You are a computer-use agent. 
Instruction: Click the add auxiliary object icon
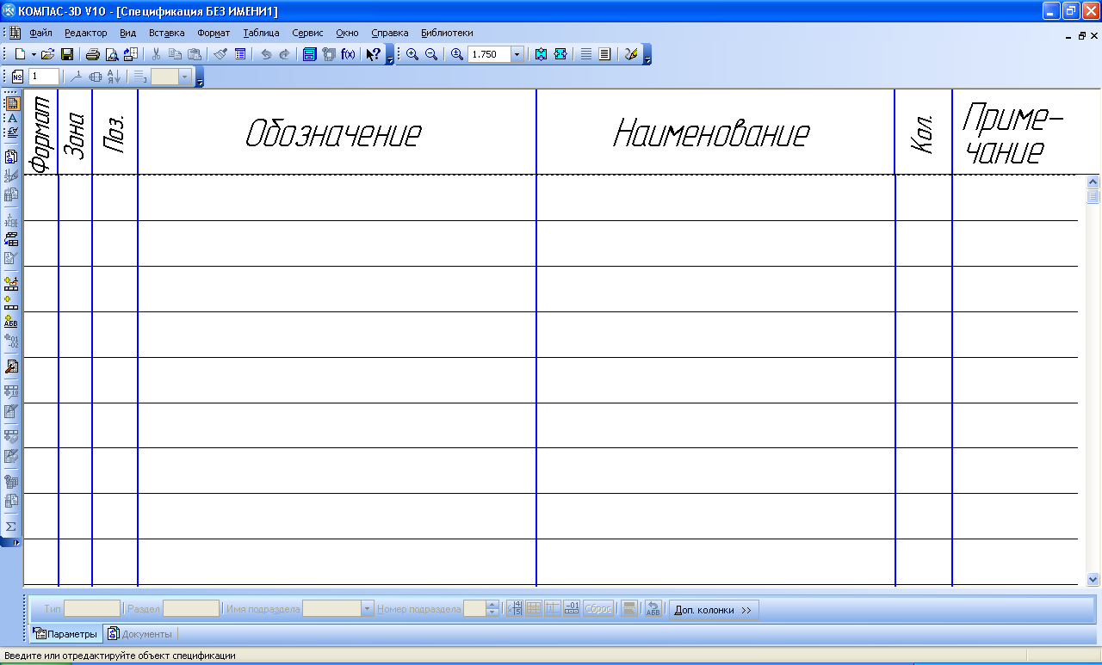click(x=12, y=302)
